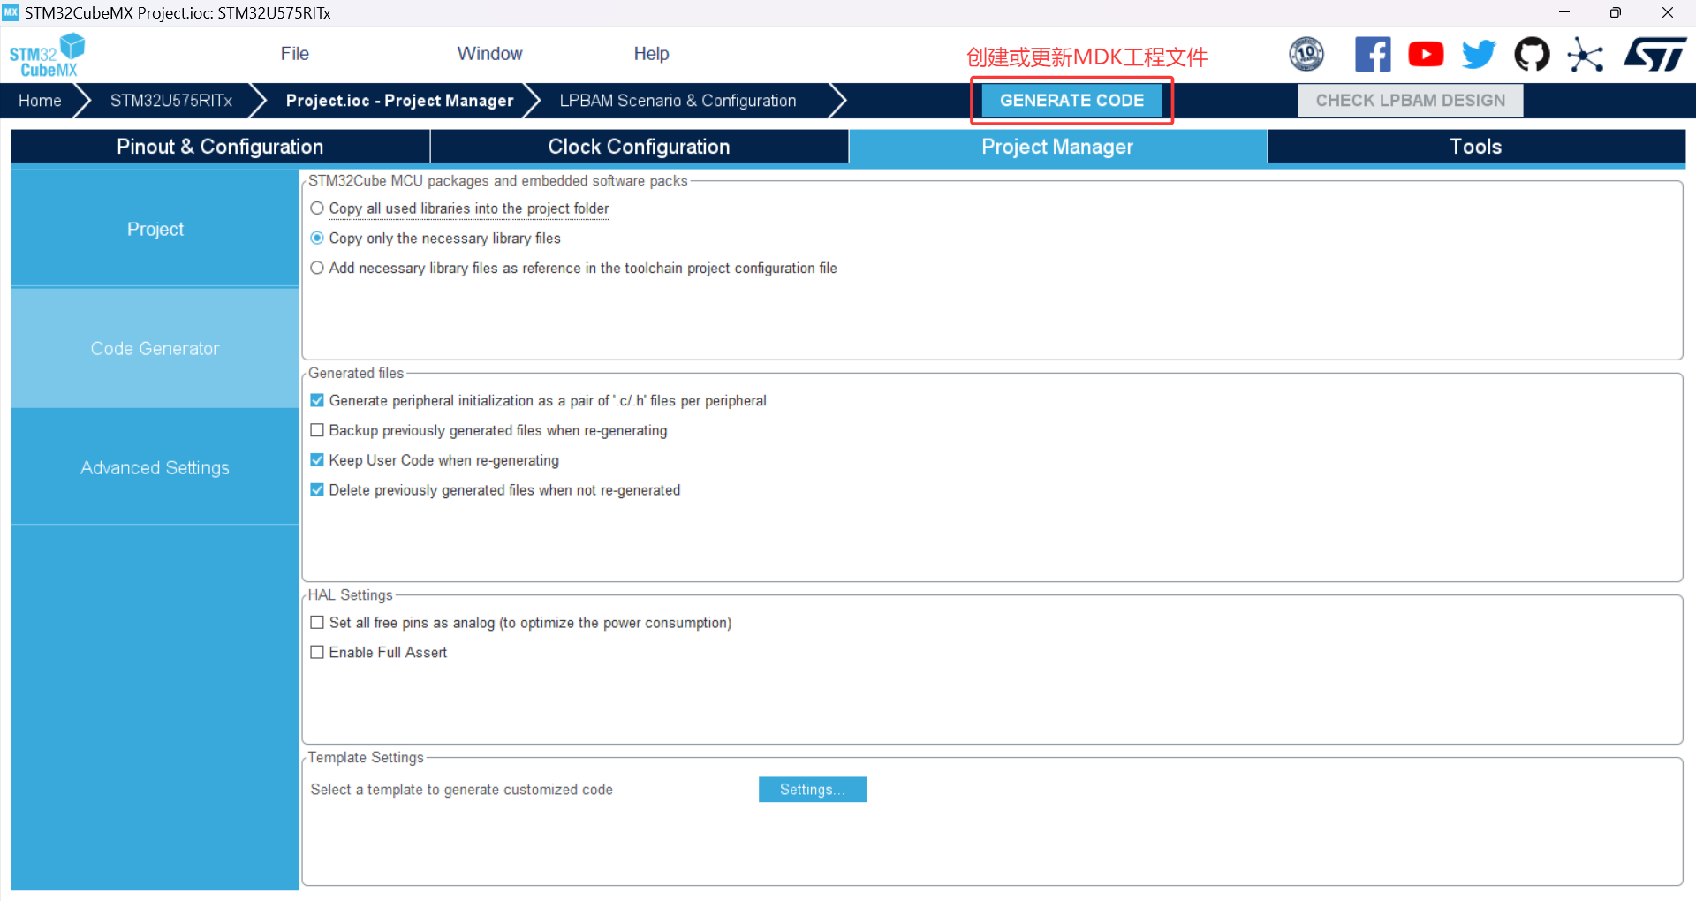Click the GENERATE CODE button

coord(1071,101)
